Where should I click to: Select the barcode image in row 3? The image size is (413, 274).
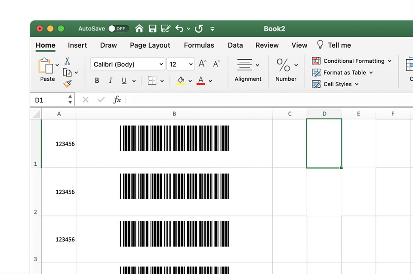pyautogui.click(x=175, y=234)
